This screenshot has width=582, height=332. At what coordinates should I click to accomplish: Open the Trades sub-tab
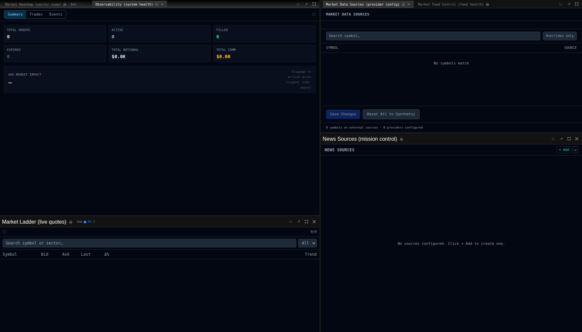(36, 15)
